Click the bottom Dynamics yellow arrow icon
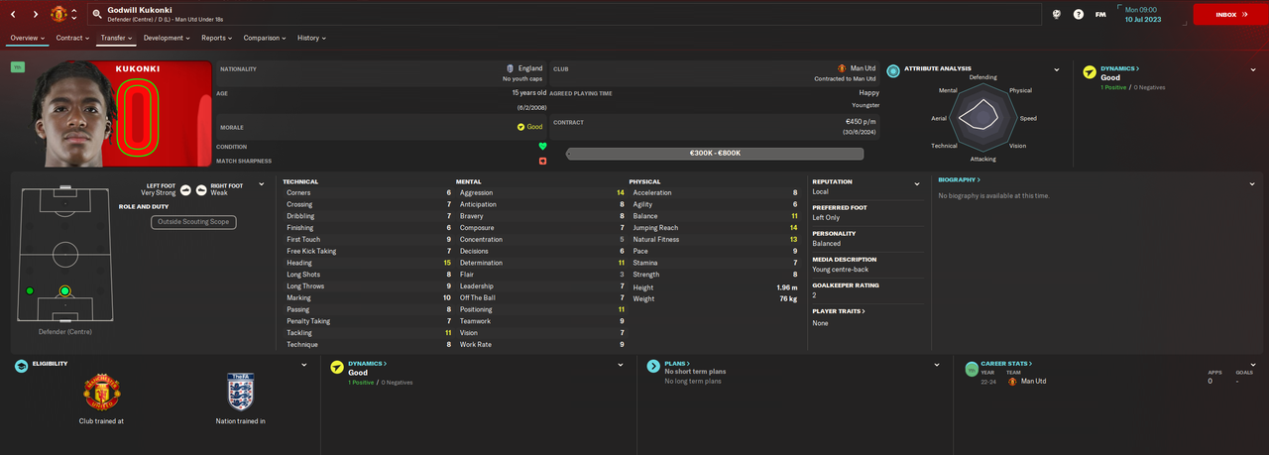1269x455 pixels. coord(337,366)
